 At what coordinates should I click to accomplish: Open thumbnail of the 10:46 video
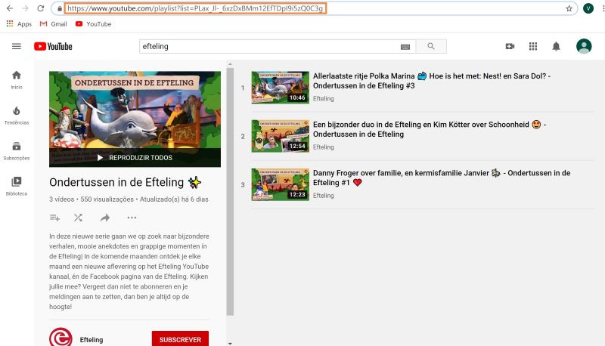coord(280,88)
